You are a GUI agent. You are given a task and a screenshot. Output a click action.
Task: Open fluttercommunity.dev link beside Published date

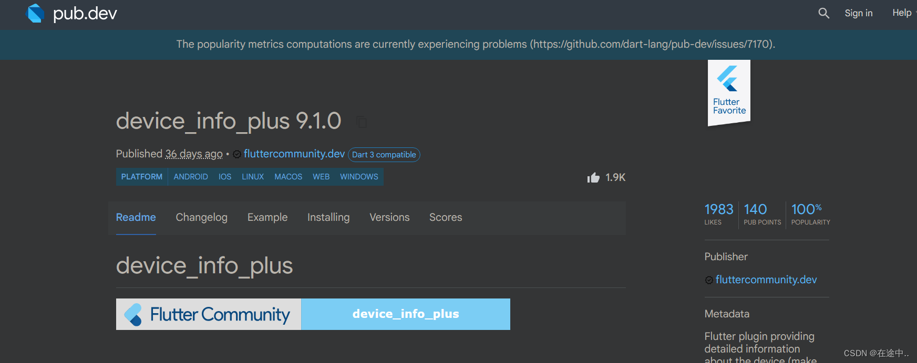coord(294,154)
